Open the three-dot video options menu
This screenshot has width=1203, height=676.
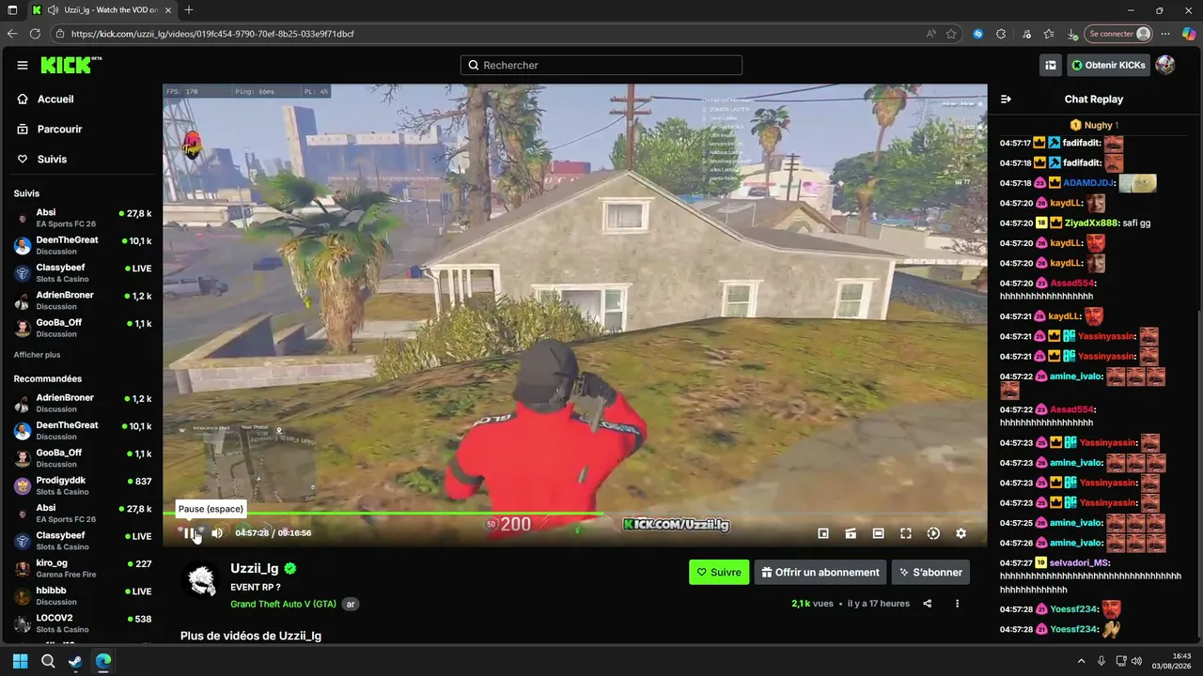[957, 604]
